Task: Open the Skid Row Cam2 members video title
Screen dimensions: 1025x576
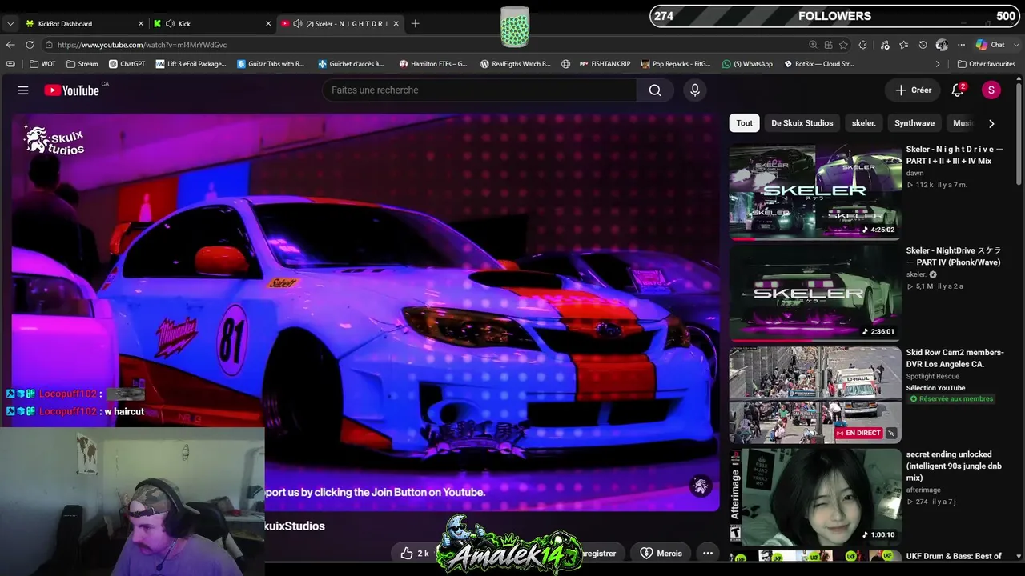Action: [x=955, y=358]
